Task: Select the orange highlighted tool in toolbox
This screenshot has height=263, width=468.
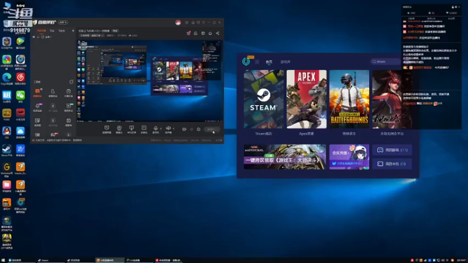Action: click(37, 93)
